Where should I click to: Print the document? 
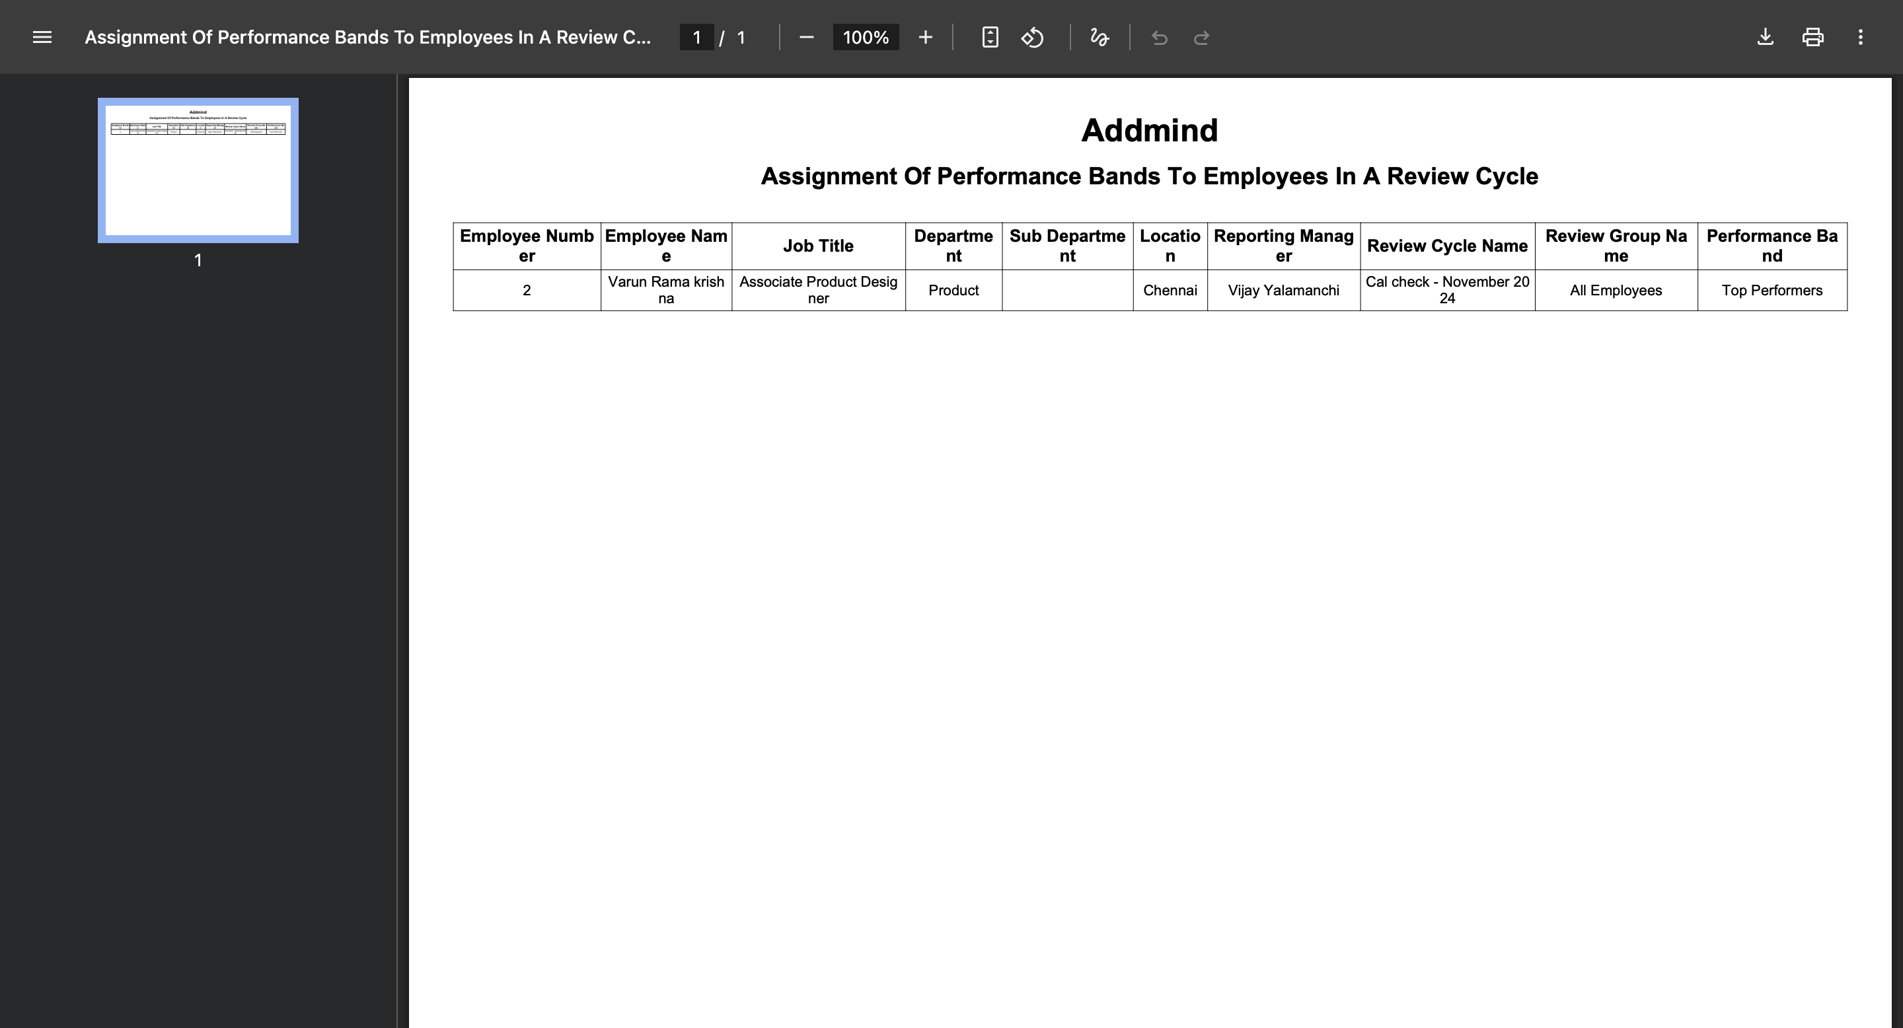1812,37
